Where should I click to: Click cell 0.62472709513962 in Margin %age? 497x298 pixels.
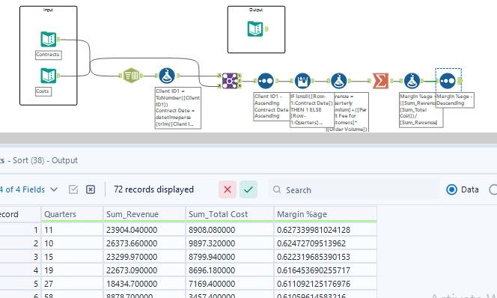pyautogui.click(x=326, y=243)
